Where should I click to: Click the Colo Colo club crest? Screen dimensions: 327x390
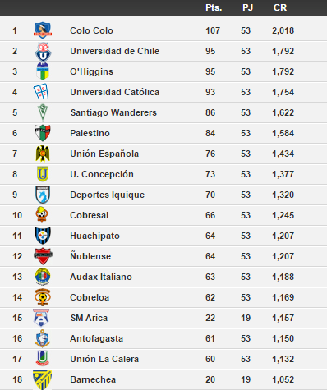click(43, 30)
